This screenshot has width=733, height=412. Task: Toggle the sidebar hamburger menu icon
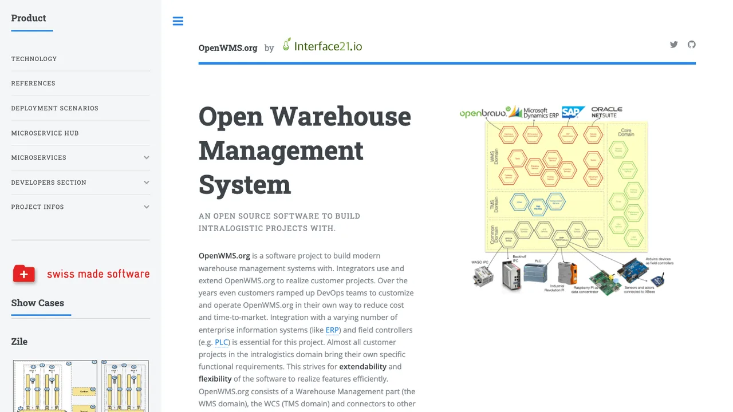(178, 21)
